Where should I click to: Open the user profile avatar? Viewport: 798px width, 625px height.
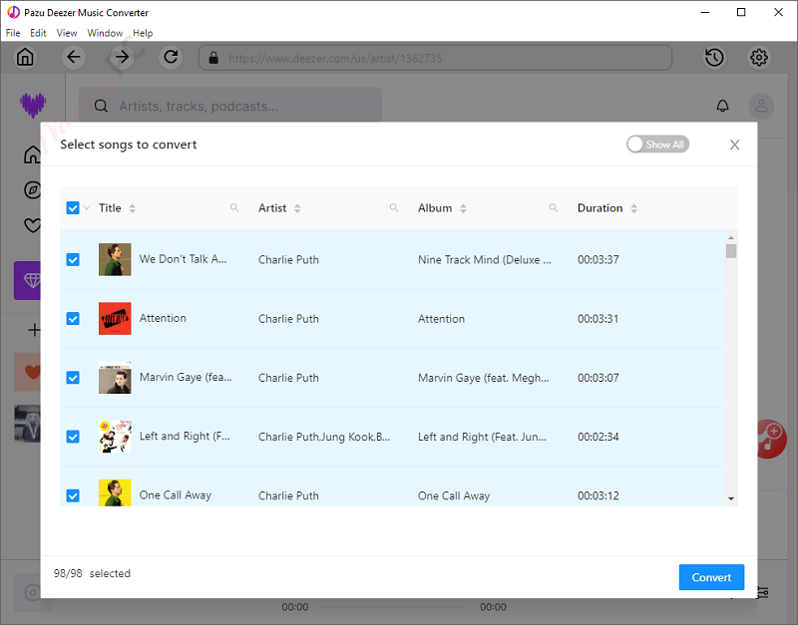761,107
